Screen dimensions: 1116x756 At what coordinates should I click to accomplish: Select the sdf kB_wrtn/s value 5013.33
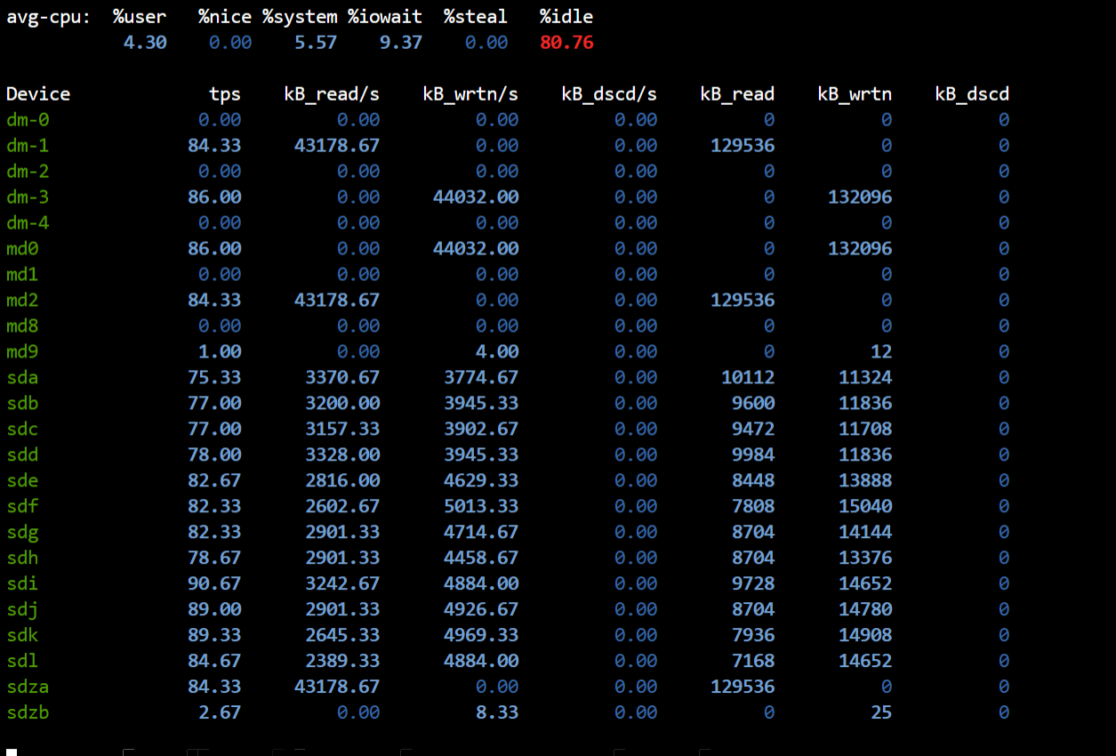tap(481, 507)
